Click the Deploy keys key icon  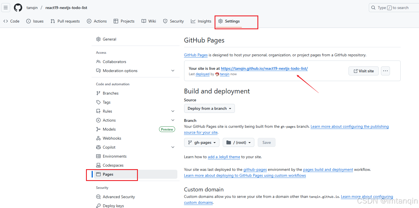(x=98, y=206)
